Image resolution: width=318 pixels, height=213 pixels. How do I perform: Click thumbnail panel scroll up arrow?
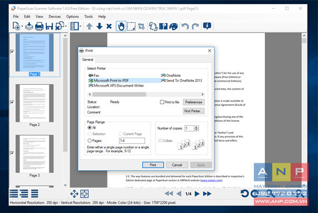point(65,36)
